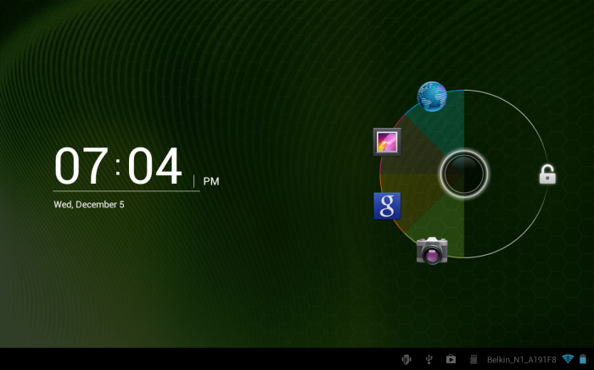Viewport: 594px width, 370px height.
Task: Tap the green sector beside Browser icon
Action: point(445,127)
